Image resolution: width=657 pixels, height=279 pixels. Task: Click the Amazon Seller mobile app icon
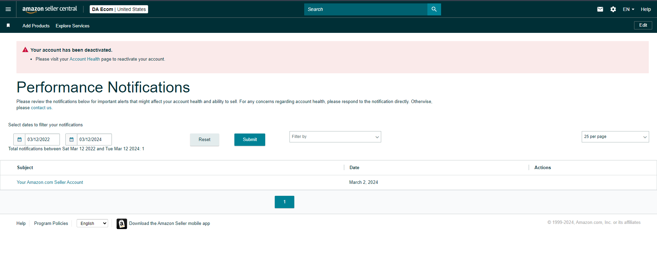(x=121, y=224)
